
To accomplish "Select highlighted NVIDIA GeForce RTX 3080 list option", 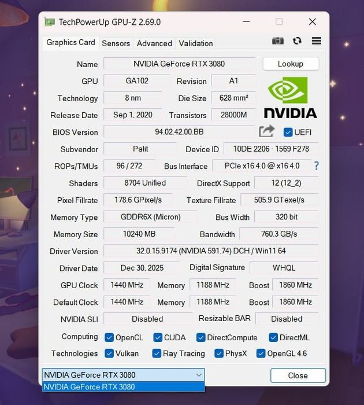I will tap(123, 387).
